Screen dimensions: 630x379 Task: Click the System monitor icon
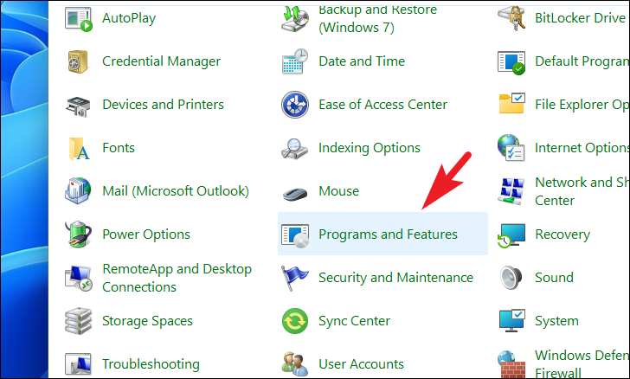tap(511, 320)
